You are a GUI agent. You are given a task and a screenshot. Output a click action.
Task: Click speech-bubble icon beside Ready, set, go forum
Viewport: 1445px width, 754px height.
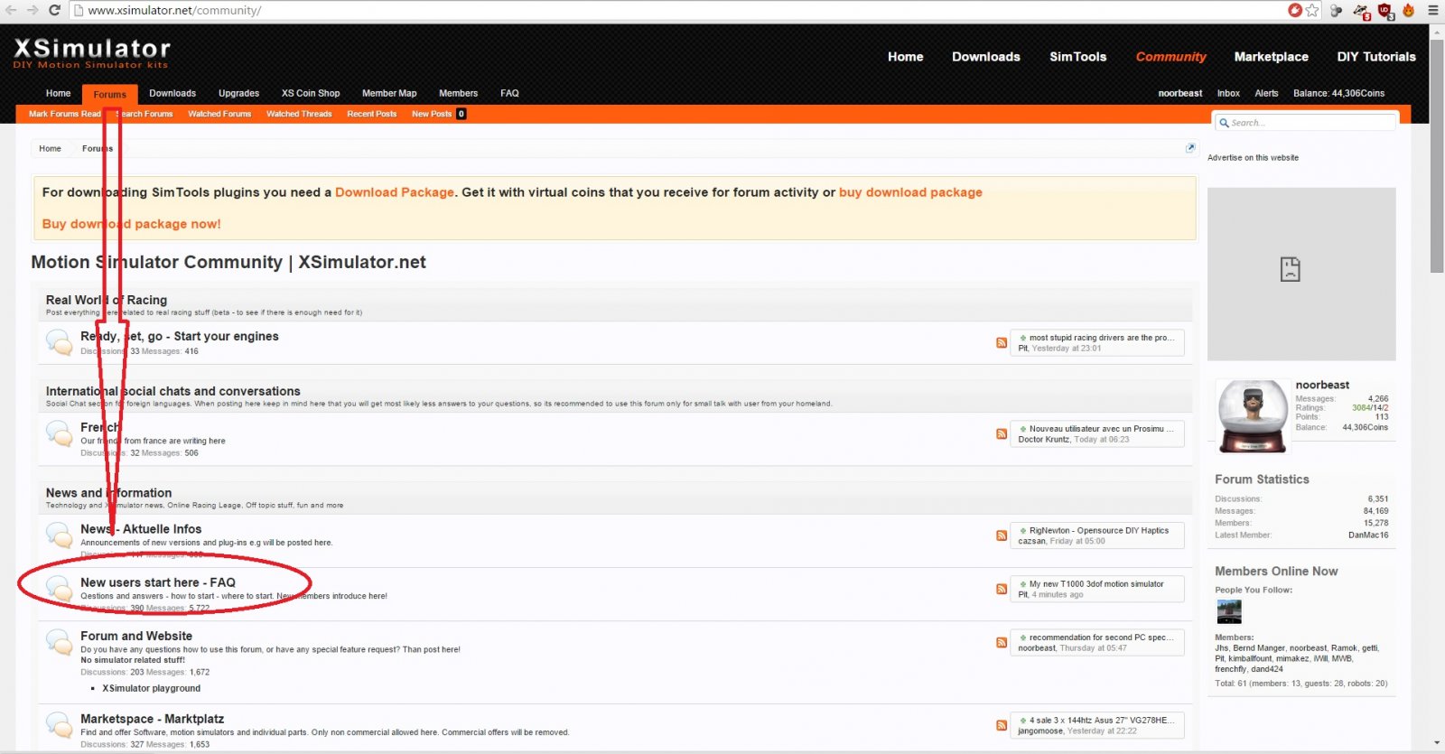60,343
